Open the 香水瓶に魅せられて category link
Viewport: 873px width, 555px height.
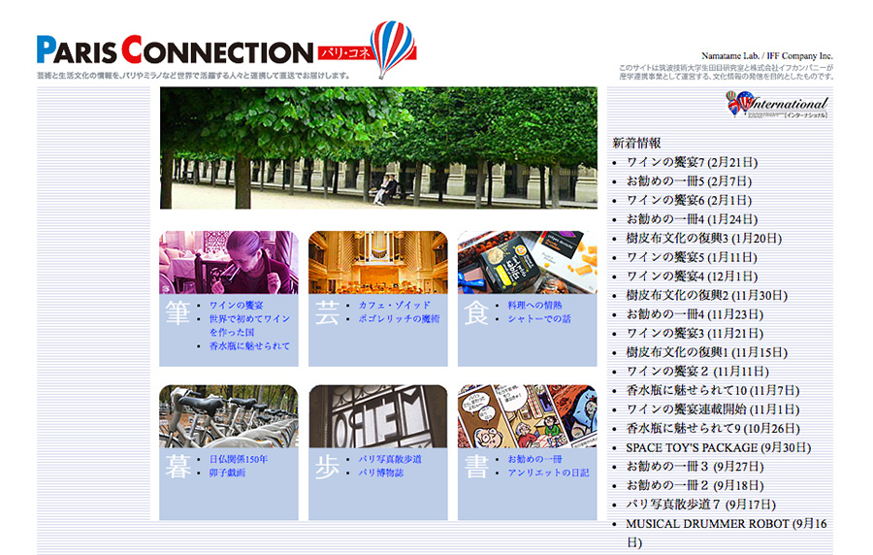pos(249,345)
